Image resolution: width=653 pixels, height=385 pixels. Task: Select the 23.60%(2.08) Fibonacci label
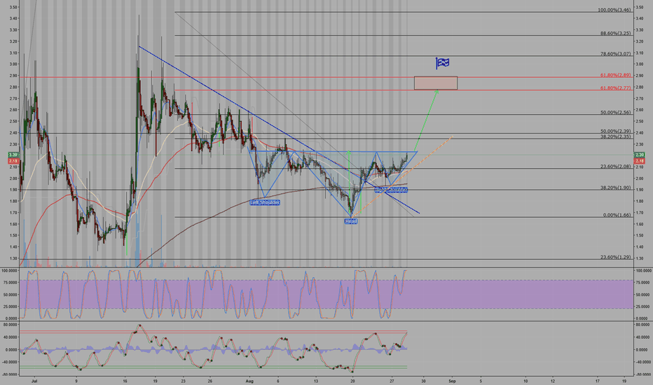point(616,166)
